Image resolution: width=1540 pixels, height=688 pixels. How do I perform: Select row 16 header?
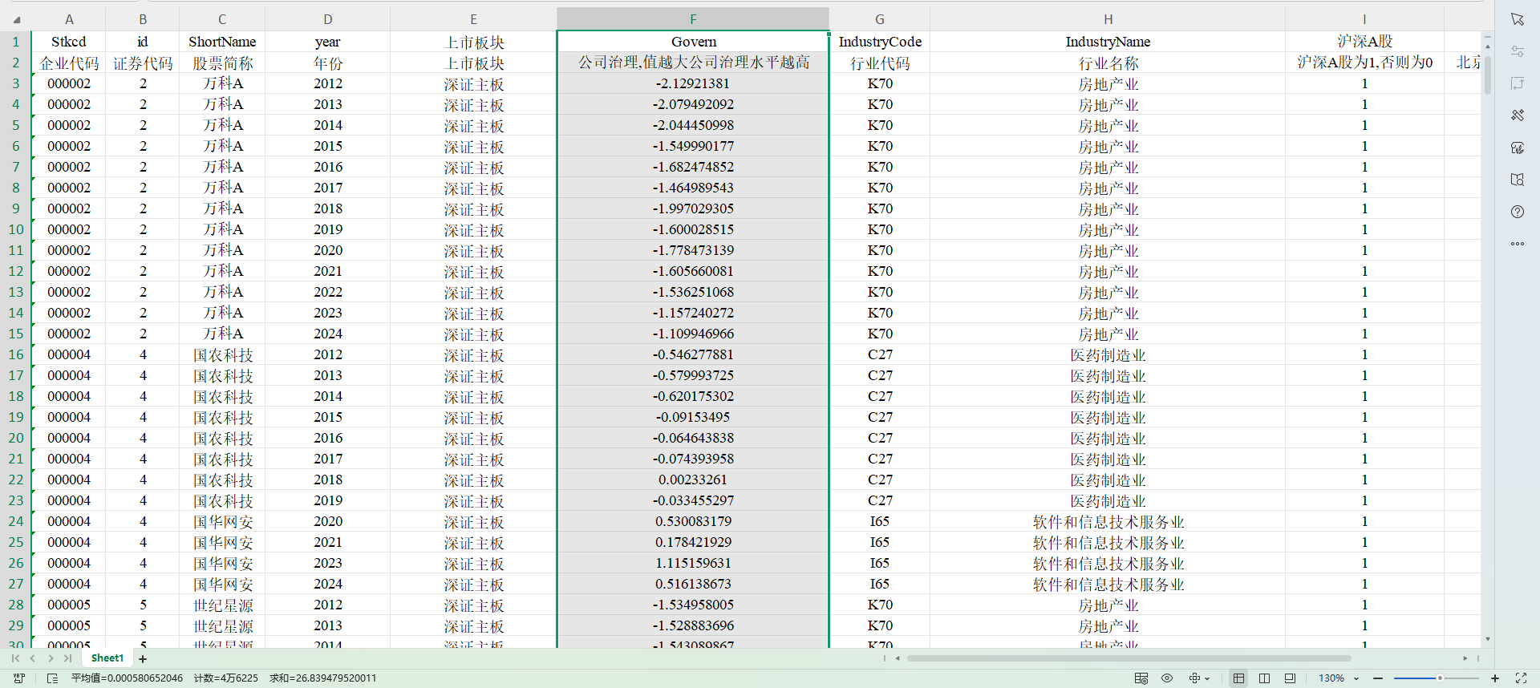point(16,354)
